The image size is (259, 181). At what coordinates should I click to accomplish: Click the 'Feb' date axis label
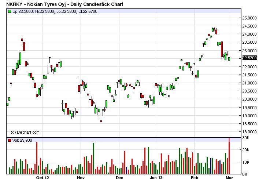[x=194, y=178]
